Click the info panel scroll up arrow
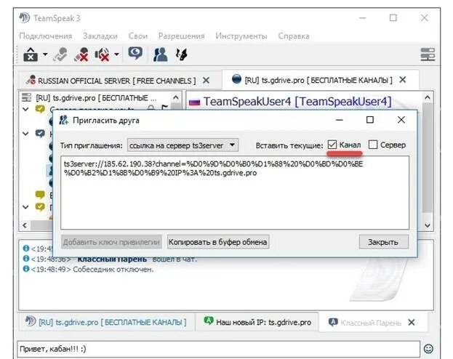The image size is (453, 359). [428, 97]
